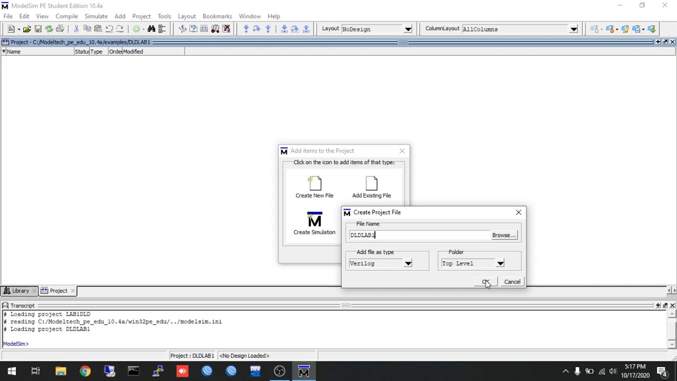Open the Compile menu

[67, 16]
